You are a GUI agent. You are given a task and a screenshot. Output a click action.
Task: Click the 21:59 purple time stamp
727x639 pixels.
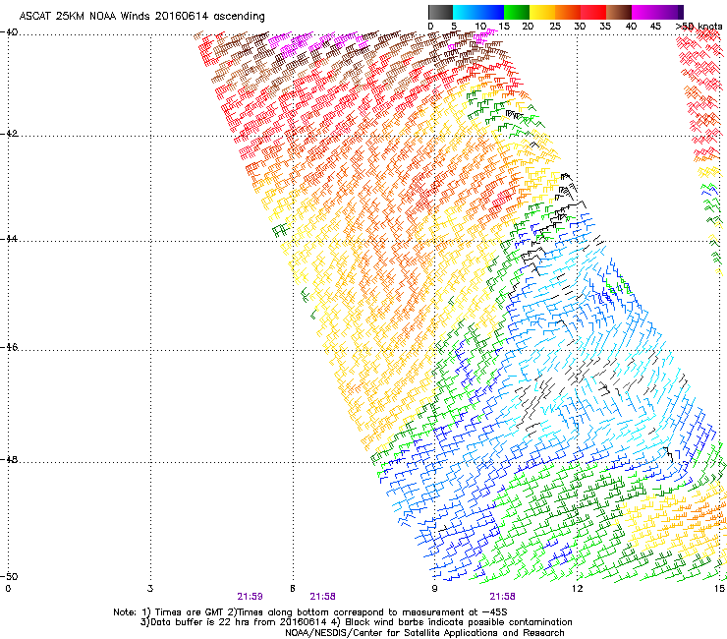tap(250, 597)
